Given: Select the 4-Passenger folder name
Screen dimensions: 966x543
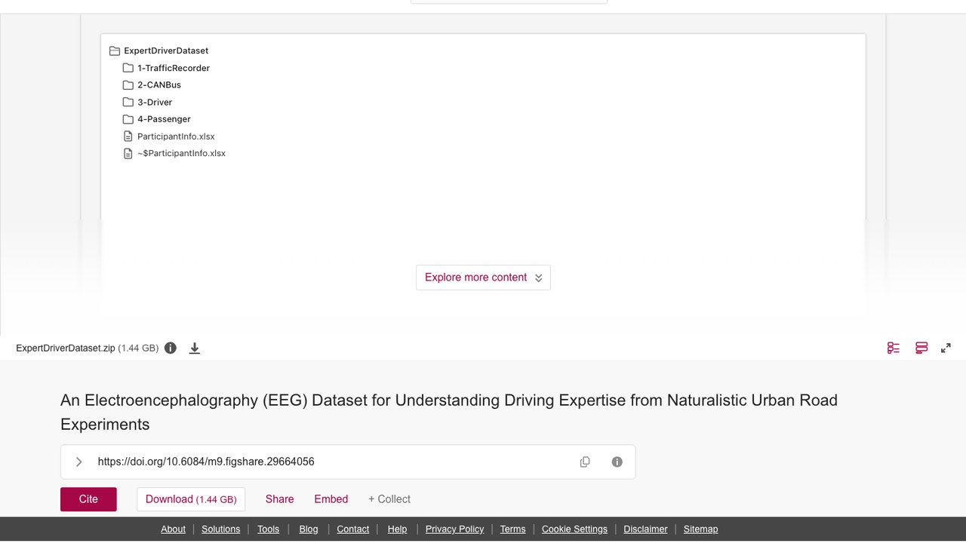Looking at the screenshot, I should (x=164, y=119).
